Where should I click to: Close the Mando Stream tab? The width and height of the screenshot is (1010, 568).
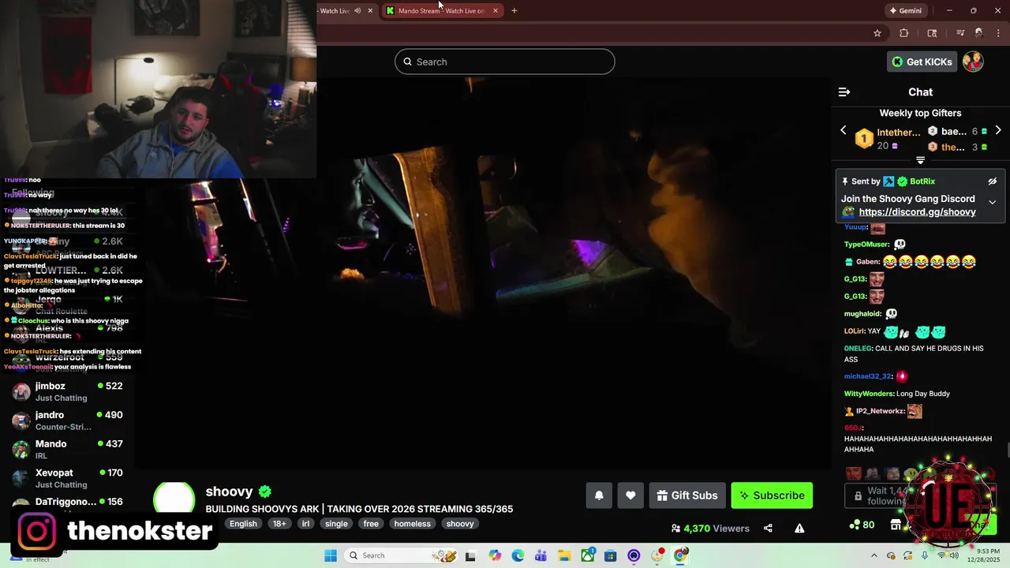click(x=496, y=11)
